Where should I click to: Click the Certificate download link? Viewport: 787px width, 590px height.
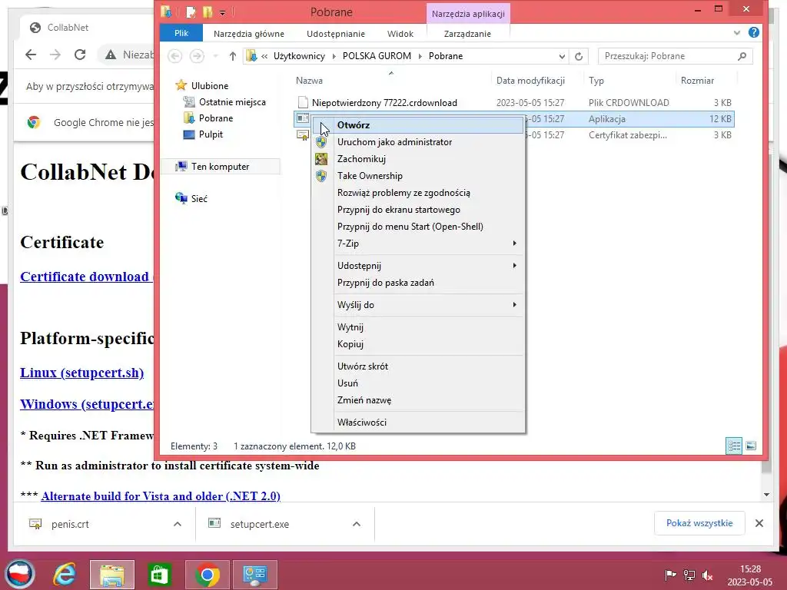click(x=87, y=277)
